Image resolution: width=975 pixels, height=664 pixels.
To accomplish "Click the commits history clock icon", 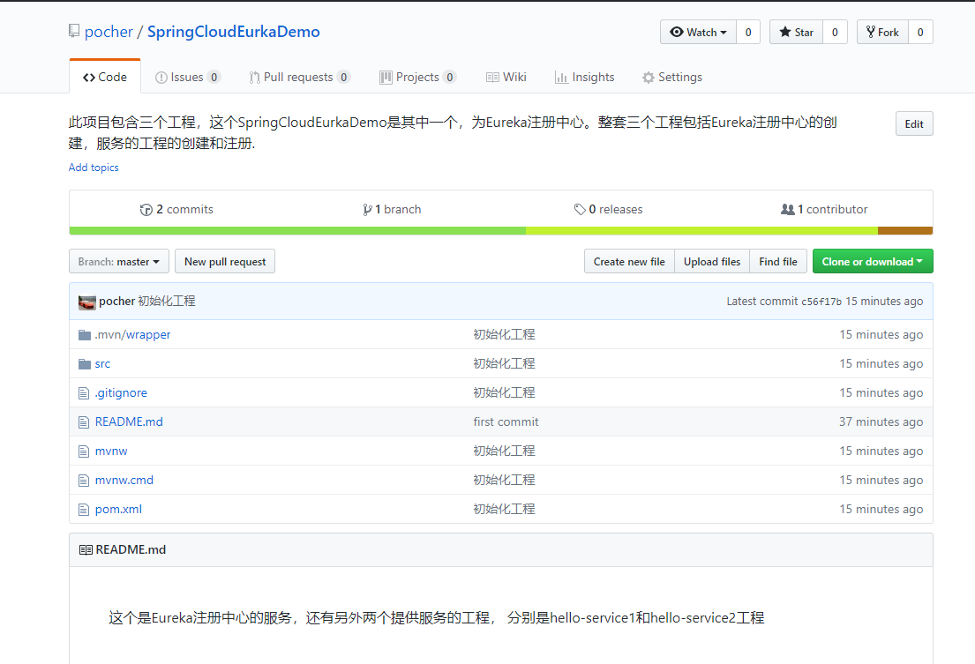I will (x=146, y=210).
